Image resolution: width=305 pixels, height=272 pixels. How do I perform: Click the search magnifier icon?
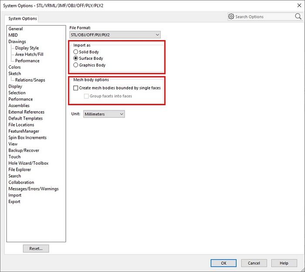[298, 17]
